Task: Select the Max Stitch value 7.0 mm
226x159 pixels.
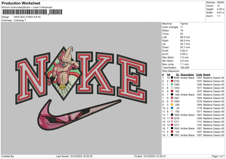Action: click(x=184, y=57)
